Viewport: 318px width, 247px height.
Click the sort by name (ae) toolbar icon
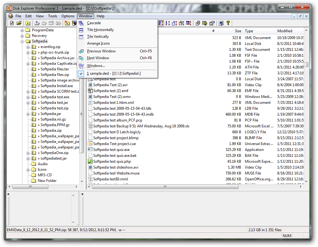[161, 23]
